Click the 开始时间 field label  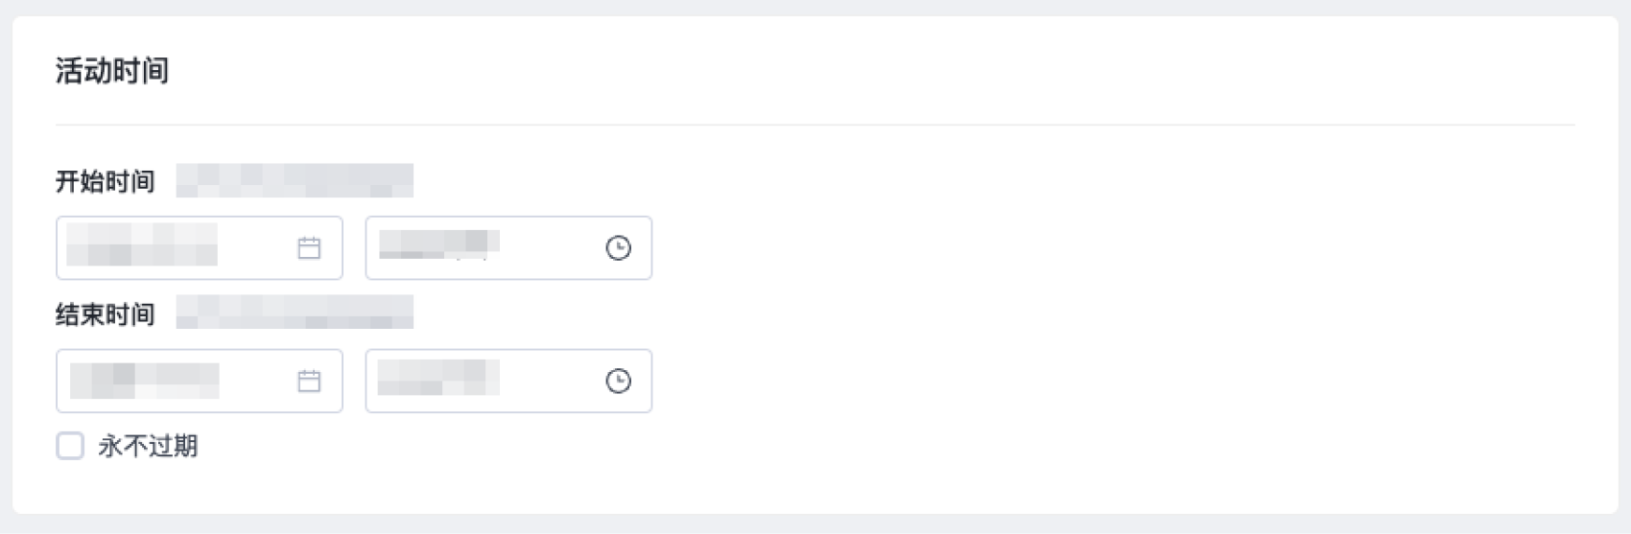tap(106, 181)
